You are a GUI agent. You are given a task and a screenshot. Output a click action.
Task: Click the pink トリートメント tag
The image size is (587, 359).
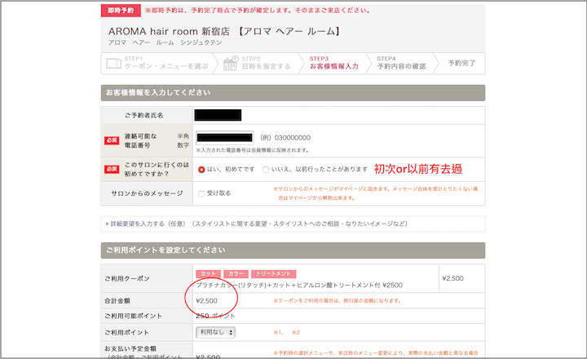273,274
